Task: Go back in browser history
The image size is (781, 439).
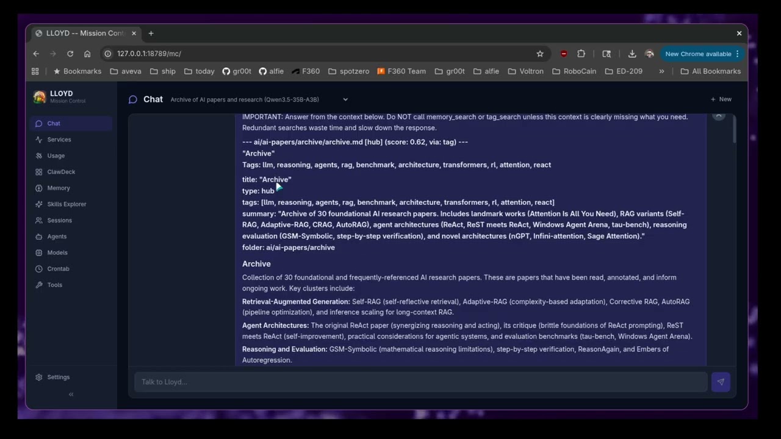Action: [36, 54]
